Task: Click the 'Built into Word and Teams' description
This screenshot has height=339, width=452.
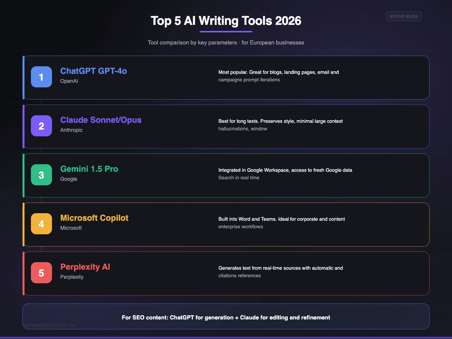Action: (x=282, y=219)
